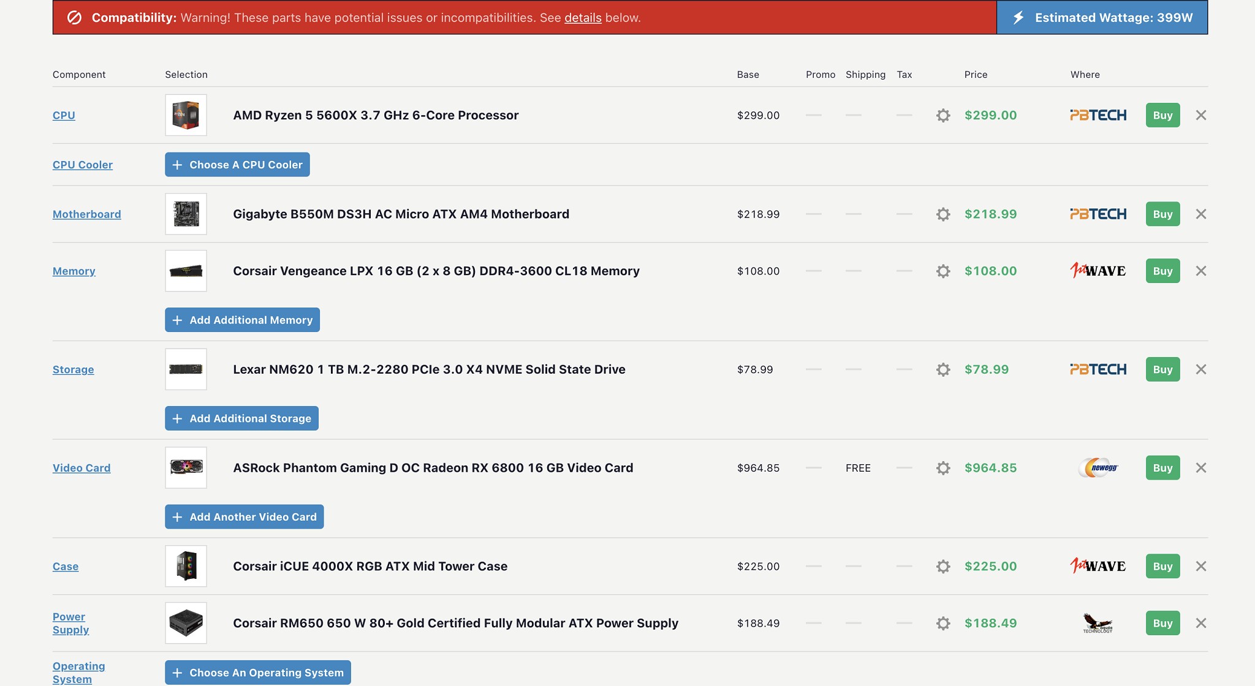Buy the Gigabyte B550M DS3H AC motherboard

point(1162,214)
